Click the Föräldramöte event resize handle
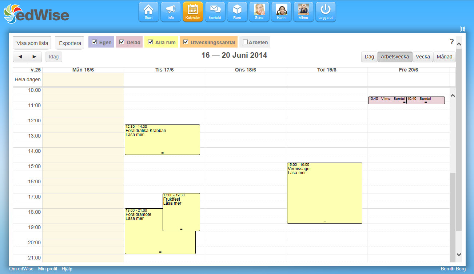The height and width of the screenshot is (274, 474). (160, 252)
